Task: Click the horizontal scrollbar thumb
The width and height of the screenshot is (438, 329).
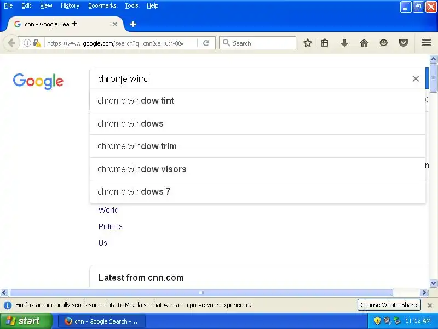Action: [201, 293]
